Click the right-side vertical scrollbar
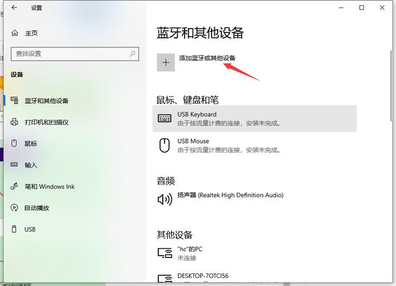The height and width of the screenshot is (286, 396). (391, 86)
